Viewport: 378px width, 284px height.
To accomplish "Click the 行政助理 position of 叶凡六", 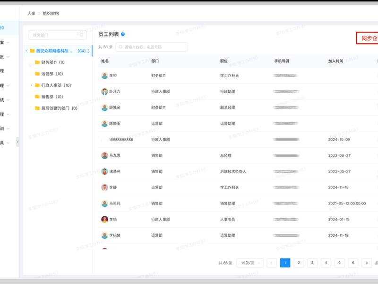I will pos(228,91).
